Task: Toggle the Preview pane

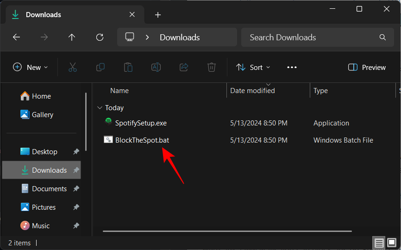Action: point(367,68)
